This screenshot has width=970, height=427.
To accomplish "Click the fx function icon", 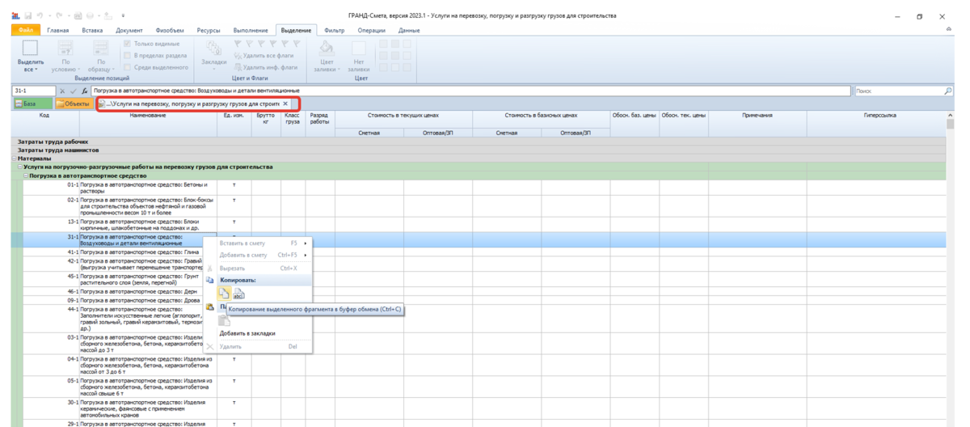I will pyautogui.click(x=84, y=91).
